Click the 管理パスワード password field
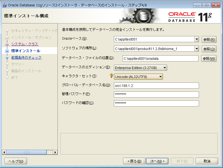The width and height of the screenshot is (223, 168). pos(156,94)
